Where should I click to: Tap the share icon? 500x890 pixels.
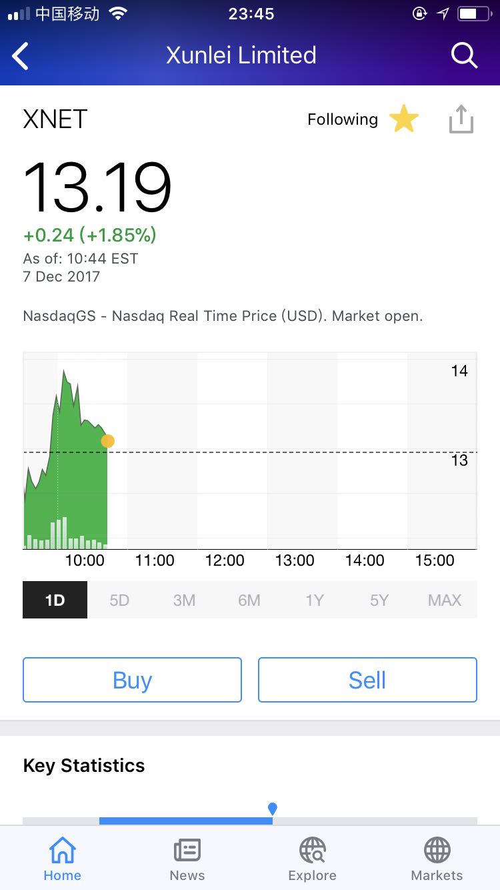(461, 120)
